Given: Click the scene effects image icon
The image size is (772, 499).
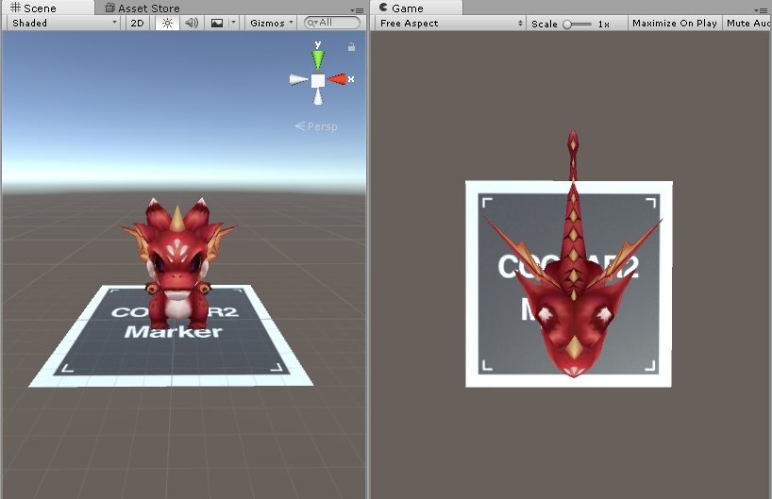Looking at the screenshot, I should pos(217,24).
